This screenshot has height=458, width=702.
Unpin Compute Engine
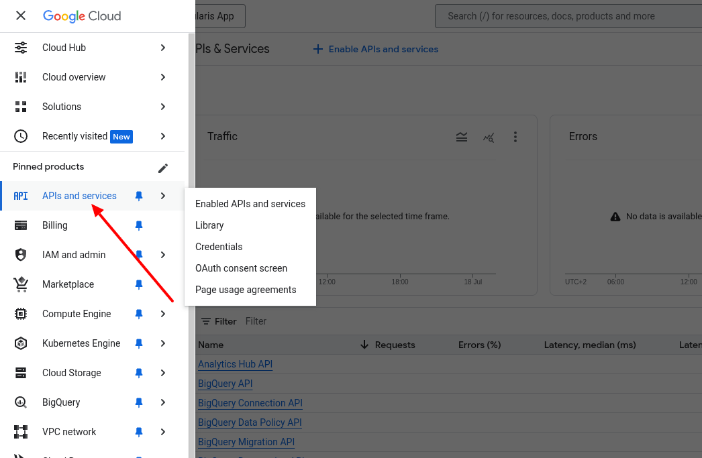(139, 314)
